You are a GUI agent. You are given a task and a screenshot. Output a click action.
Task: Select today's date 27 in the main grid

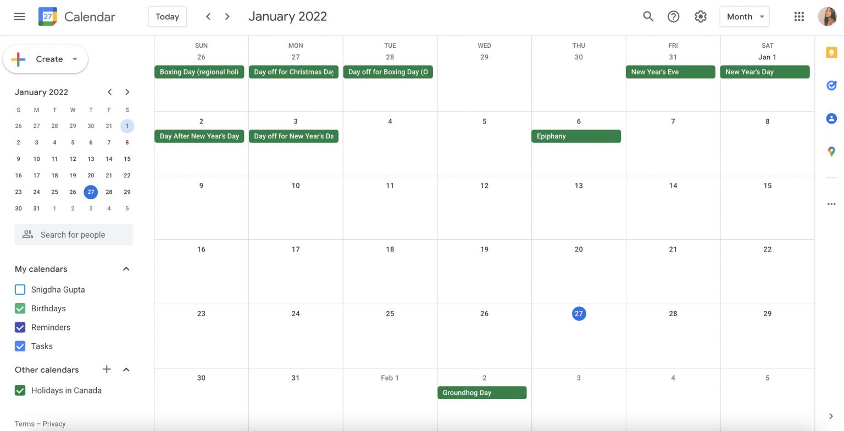pos(579,314)
